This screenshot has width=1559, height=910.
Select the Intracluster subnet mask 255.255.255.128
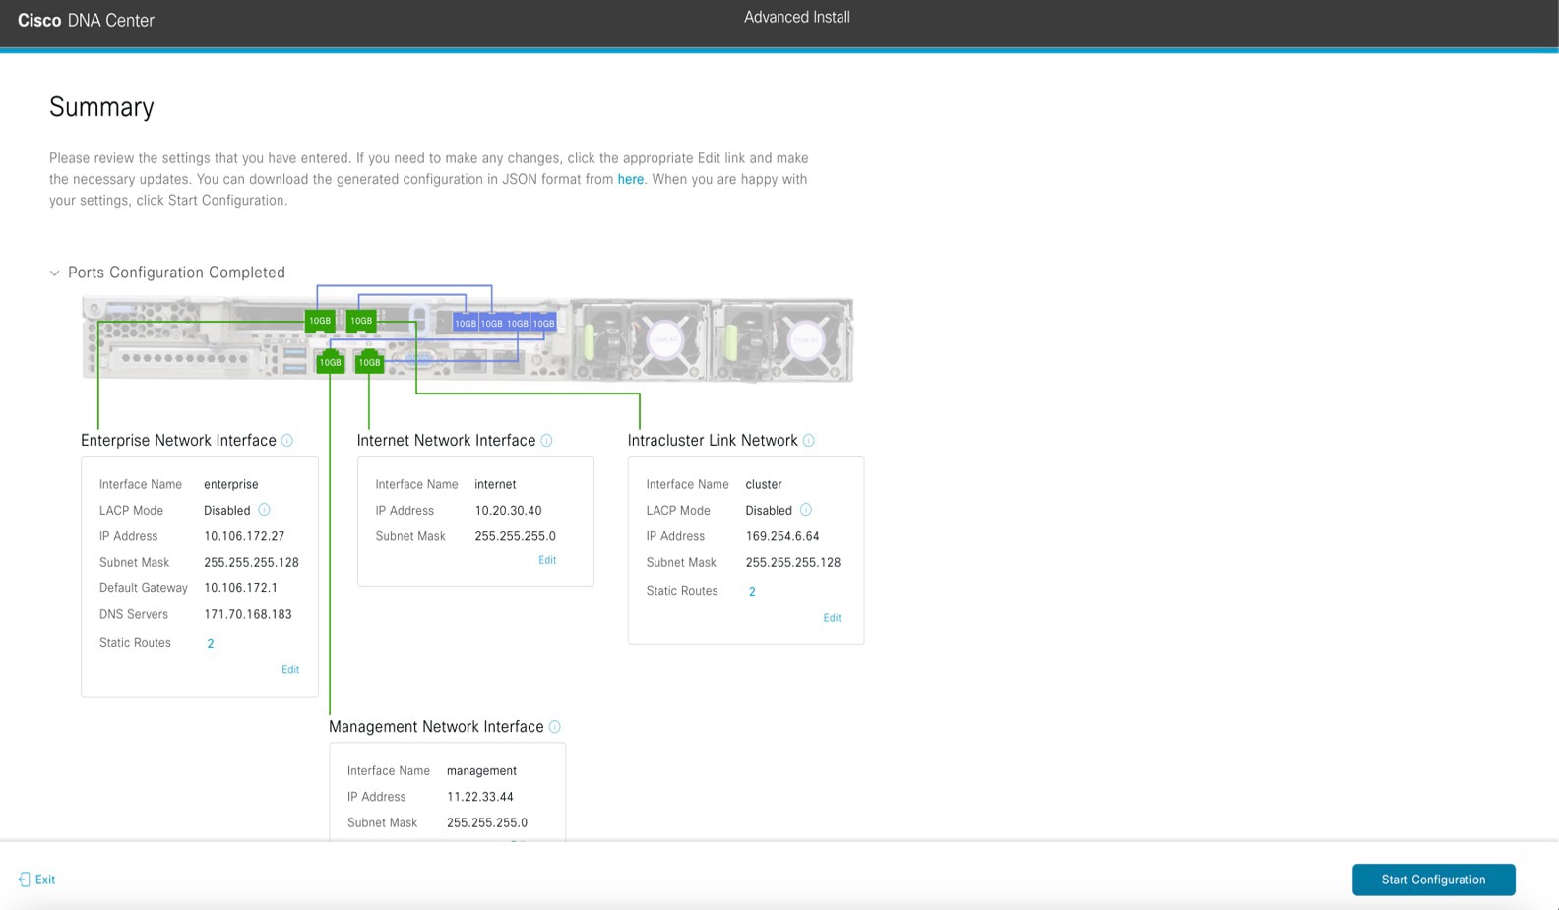(x=793, y=562)
